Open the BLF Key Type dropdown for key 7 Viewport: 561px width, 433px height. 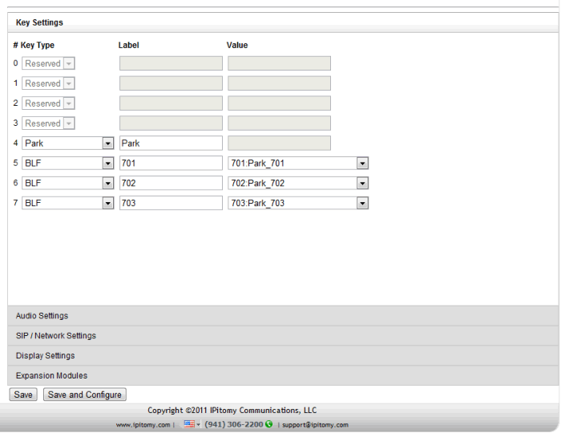click(x=67, y=203)
